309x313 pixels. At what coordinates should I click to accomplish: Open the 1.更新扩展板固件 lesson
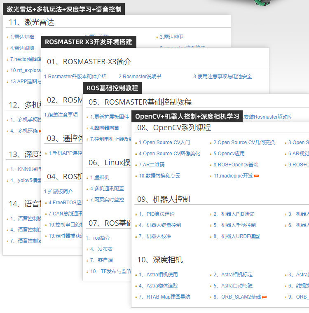(110, 117)
